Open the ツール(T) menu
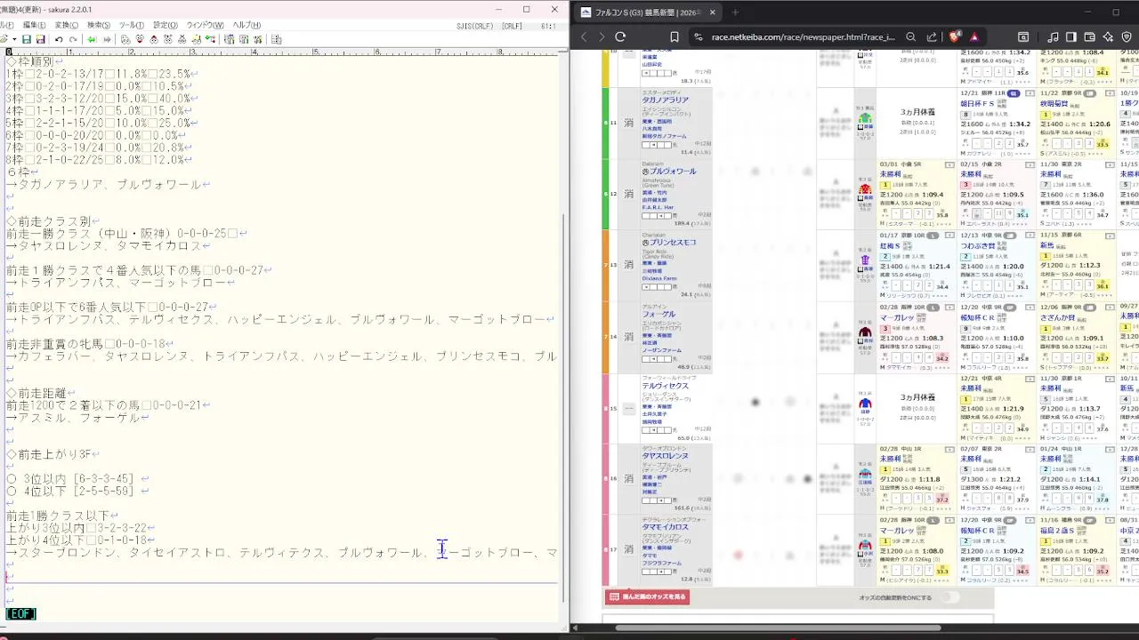1139x640 pixels. click(131, 25)
